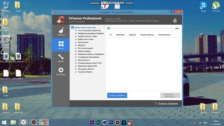Sort by the Раздел реестра column
This screenshot has height=126, width=224.
[147, 35]
